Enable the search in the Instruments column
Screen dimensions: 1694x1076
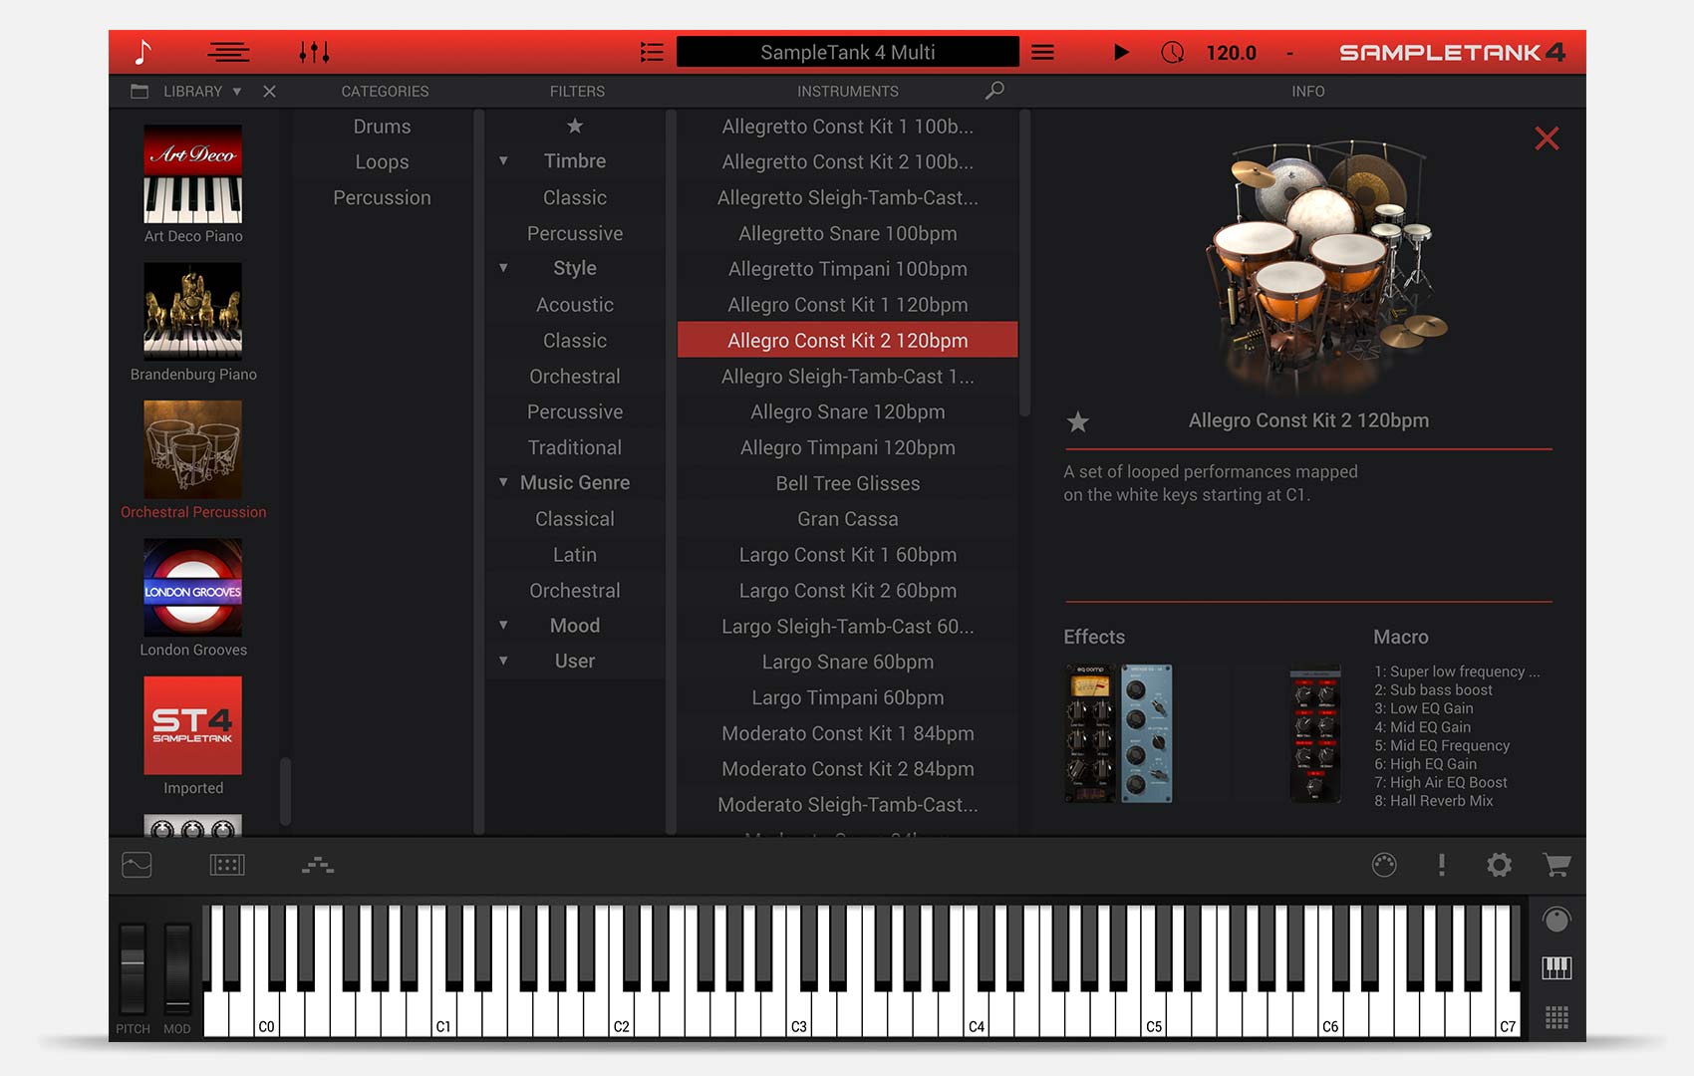(x=993, y=91)
